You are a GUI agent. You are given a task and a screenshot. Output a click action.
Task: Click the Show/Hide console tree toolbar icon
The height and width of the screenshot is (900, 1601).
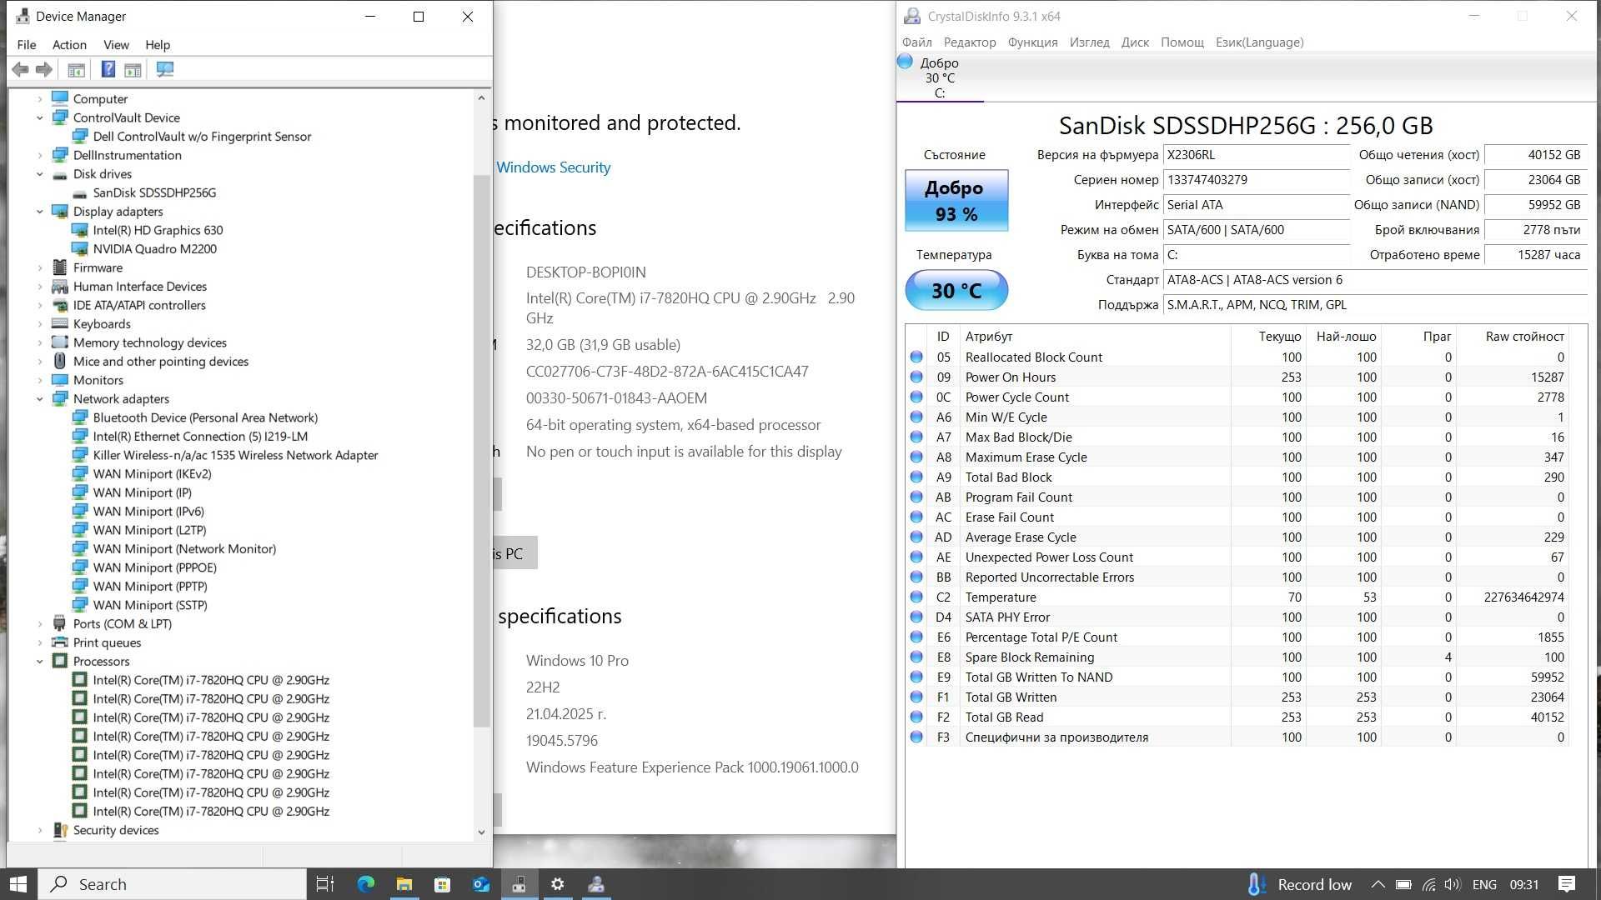76,70
